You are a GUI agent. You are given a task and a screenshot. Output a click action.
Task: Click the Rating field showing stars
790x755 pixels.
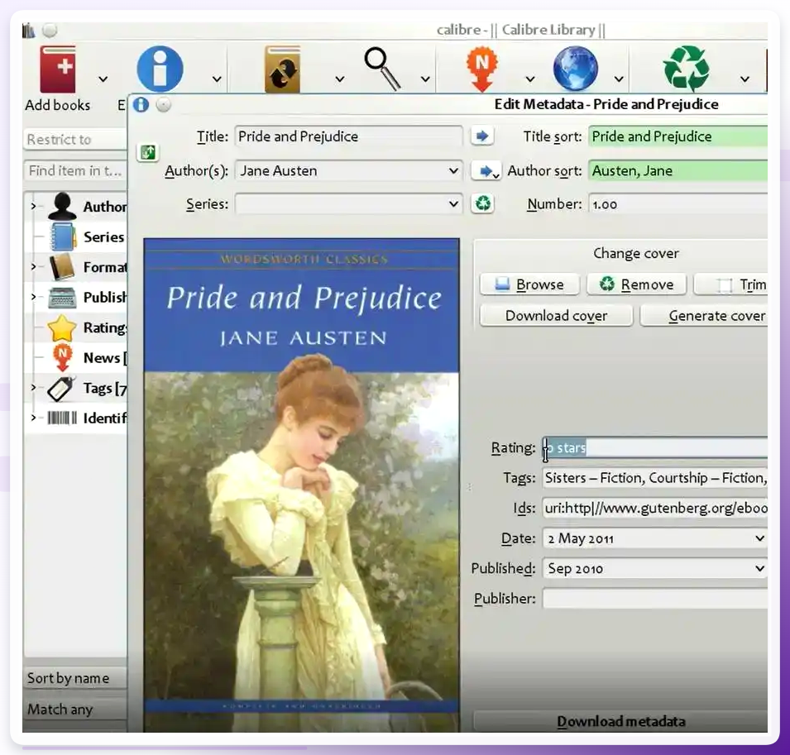point(654,447)
